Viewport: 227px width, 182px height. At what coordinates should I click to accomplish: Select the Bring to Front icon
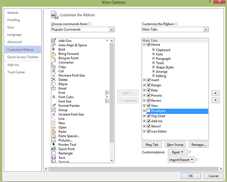click(54, 58)
